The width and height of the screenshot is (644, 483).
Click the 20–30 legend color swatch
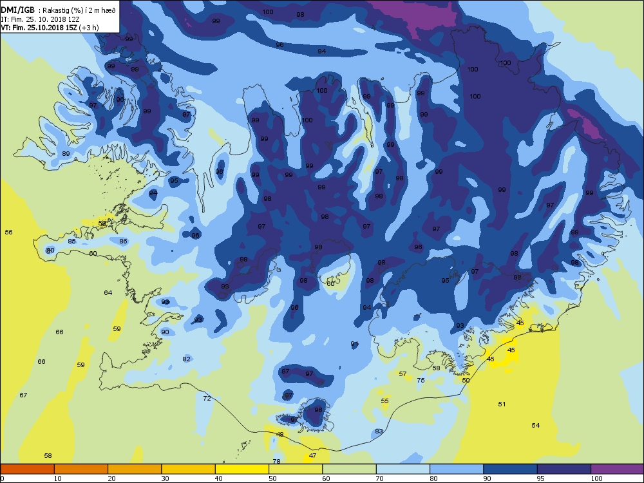[x=135, y=469]
